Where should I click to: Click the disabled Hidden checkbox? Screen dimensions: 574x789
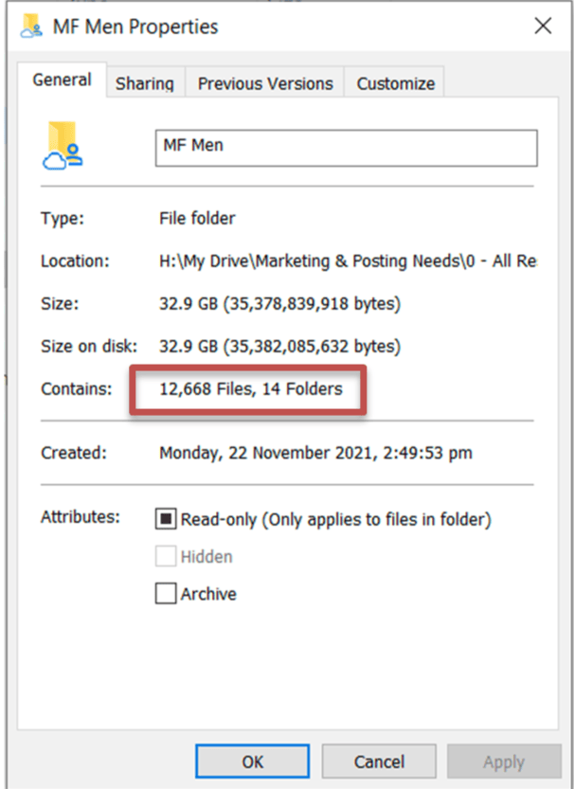pyautogui.click(x=166, y=556)
